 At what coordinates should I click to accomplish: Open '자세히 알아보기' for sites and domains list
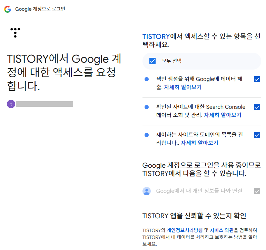pyautogui.click(x=199, y=143)
